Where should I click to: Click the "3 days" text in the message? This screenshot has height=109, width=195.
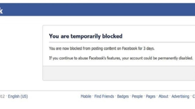click(149, 48)
